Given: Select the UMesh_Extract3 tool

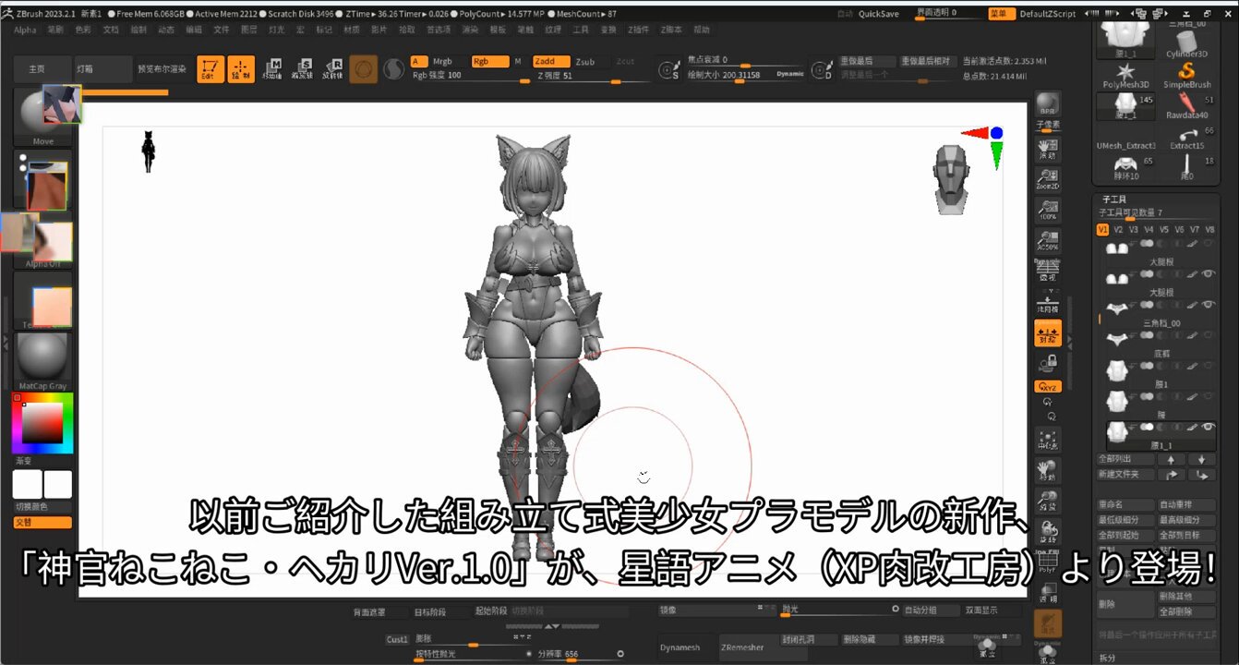Looking at the screenshot, I should [1125, 136].
